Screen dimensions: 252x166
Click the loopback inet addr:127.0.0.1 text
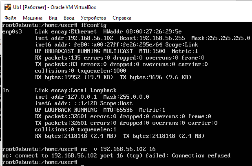tap(66, 97)
